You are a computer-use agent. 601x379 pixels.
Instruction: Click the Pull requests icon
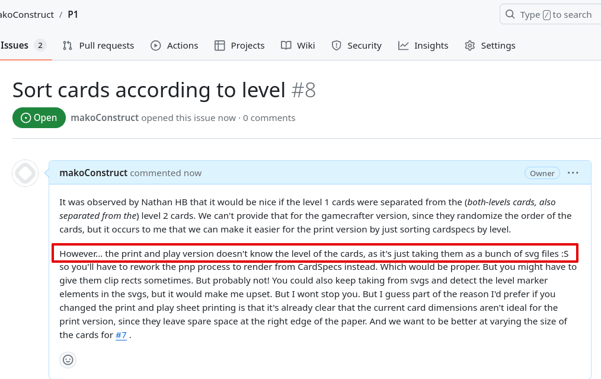(x=68, y=46)
